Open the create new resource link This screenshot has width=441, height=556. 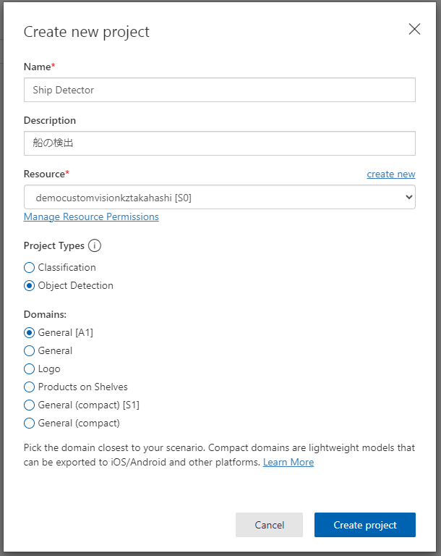click(390, 174)
